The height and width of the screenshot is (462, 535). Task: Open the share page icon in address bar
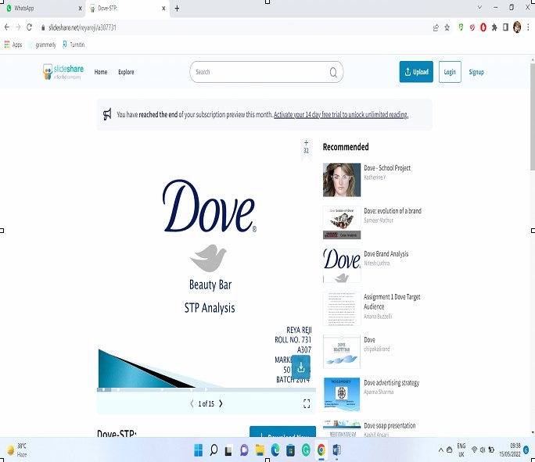click(436, 27)
